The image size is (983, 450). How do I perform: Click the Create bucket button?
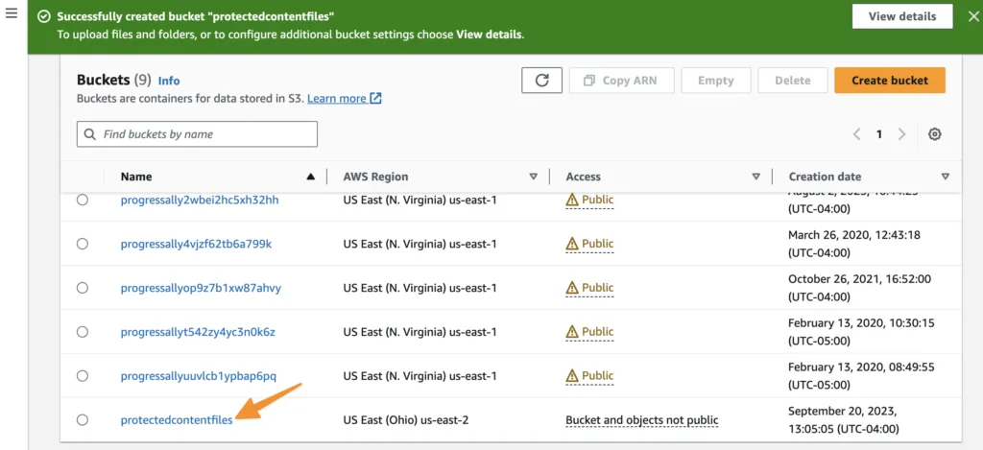(x=890, y=81)
